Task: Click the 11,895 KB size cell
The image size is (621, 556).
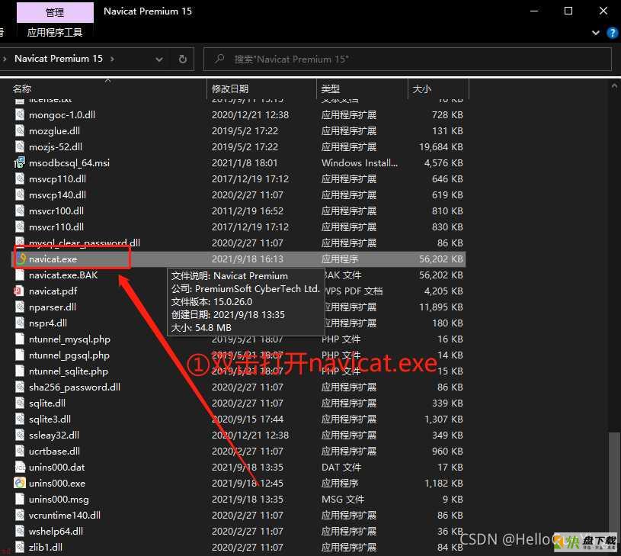Action: coord(441,307)
